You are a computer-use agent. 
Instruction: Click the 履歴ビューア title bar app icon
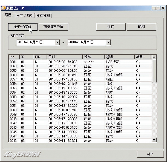point(3,8)
